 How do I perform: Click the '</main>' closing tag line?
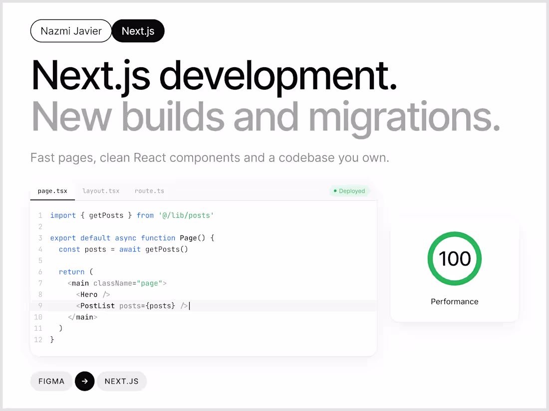(x=83, y=317)
